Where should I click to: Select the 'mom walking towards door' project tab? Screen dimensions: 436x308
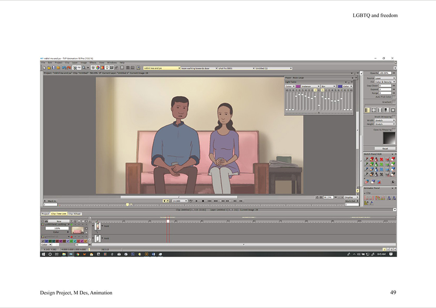(x=195, y=68)
